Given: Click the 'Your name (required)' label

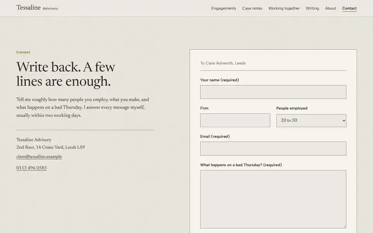Looking at the screenshot, I should [x=219, y=80].
